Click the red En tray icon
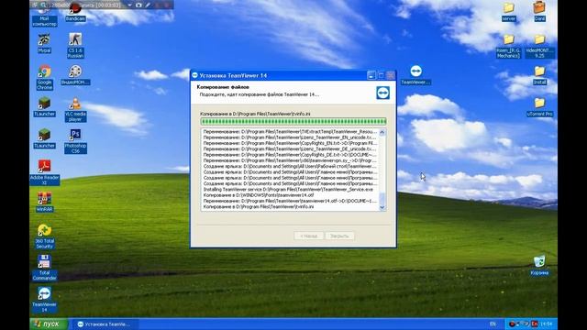 (534, 324)
